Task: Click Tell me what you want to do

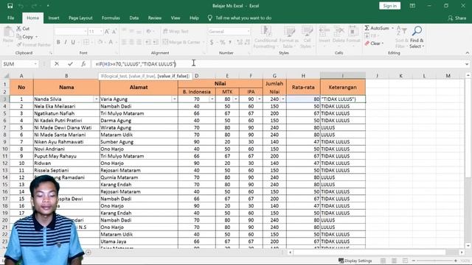Action: (240, 18)
